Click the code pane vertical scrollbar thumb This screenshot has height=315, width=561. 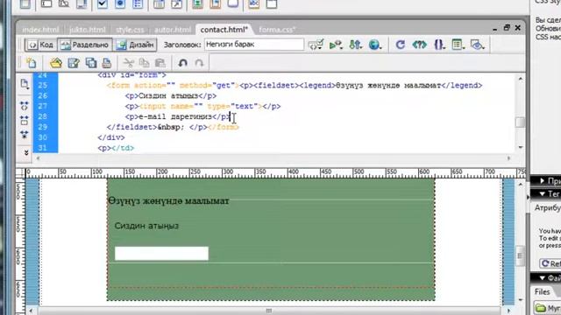pos(520,122)
